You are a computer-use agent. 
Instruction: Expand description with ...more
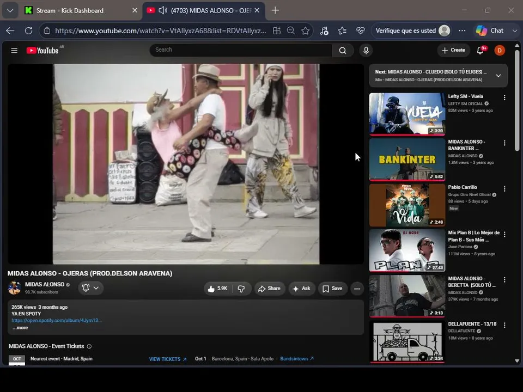[20, 328]
